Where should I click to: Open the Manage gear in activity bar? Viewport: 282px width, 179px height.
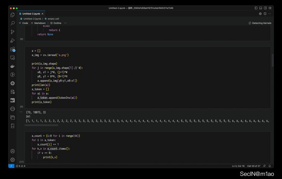click(x=13, y=160)
